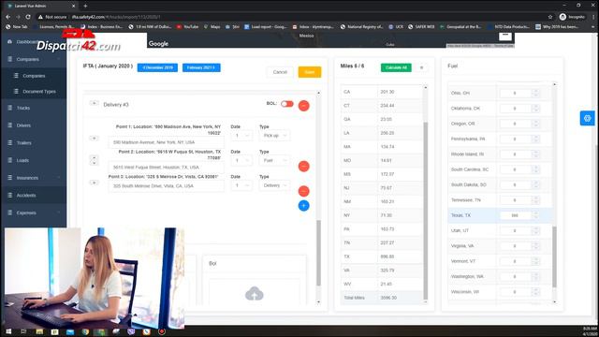599x337 pixels.
Task: Click browser back arrow
Action: 8,17
